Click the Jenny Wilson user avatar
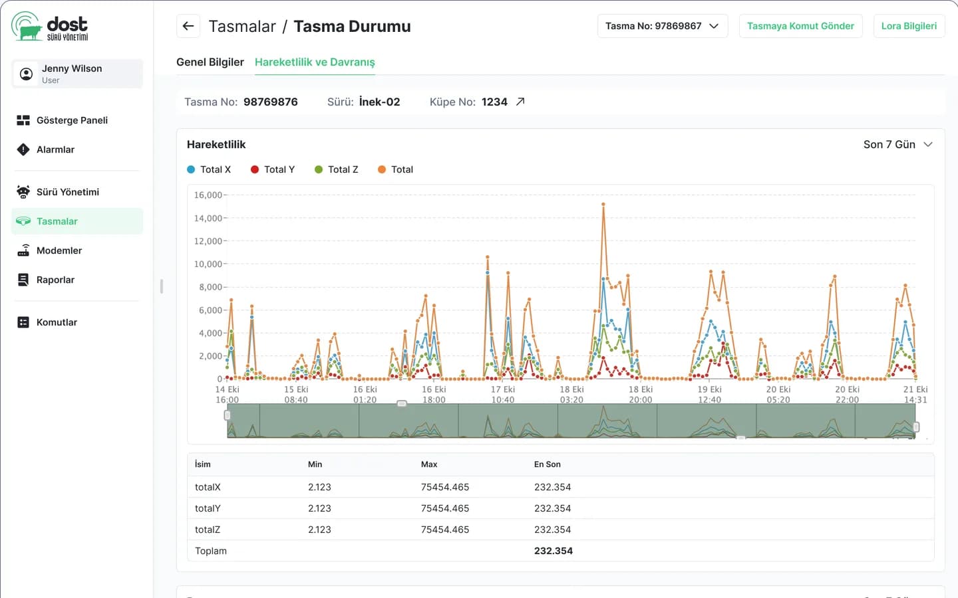This screenshot has height=598, width=958. tap(26, 74)
